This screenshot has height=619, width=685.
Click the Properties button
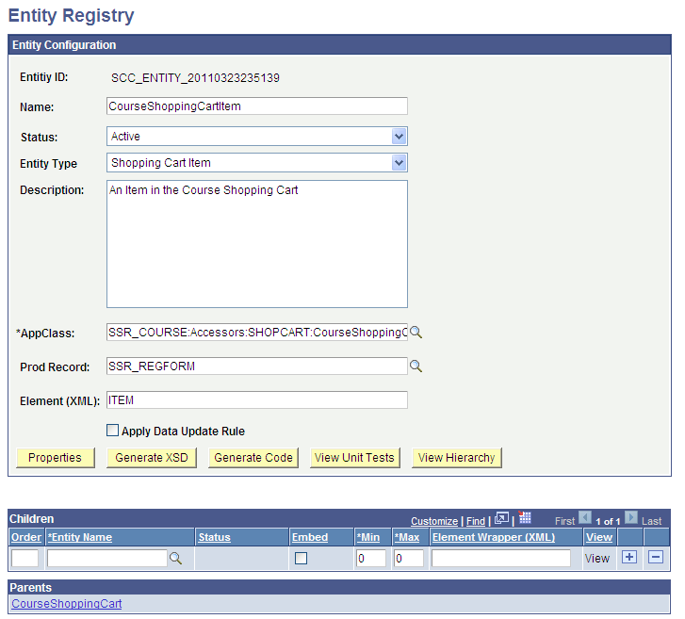pos(55,457)
